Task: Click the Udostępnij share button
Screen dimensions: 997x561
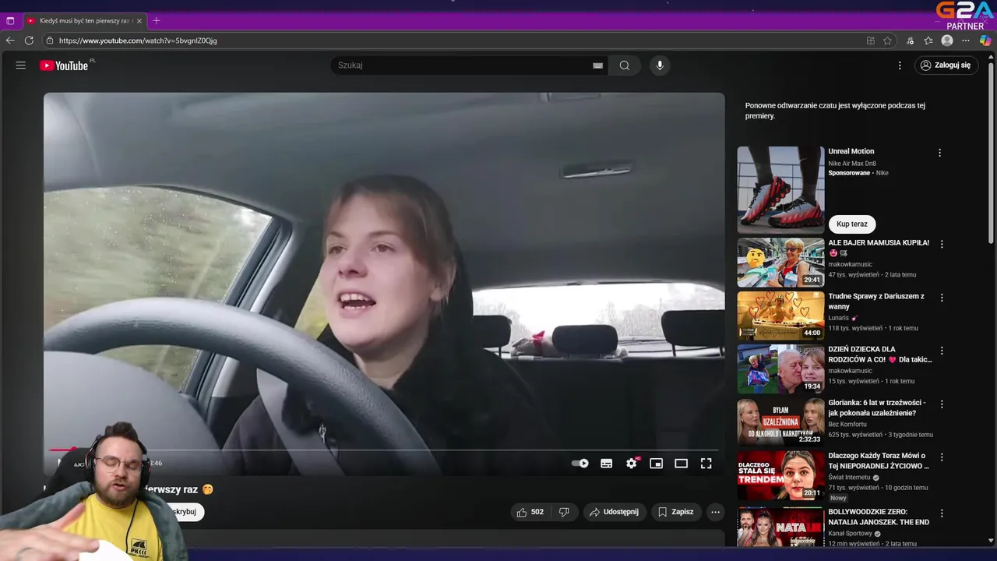Action: pos(614,512)
